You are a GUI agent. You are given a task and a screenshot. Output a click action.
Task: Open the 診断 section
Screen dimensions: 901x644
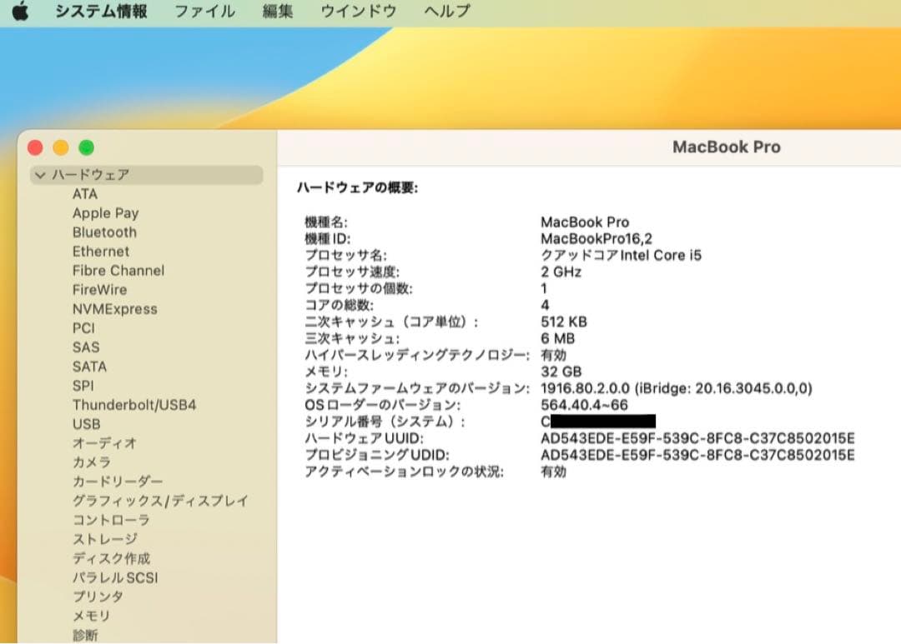tap(86, 635)
